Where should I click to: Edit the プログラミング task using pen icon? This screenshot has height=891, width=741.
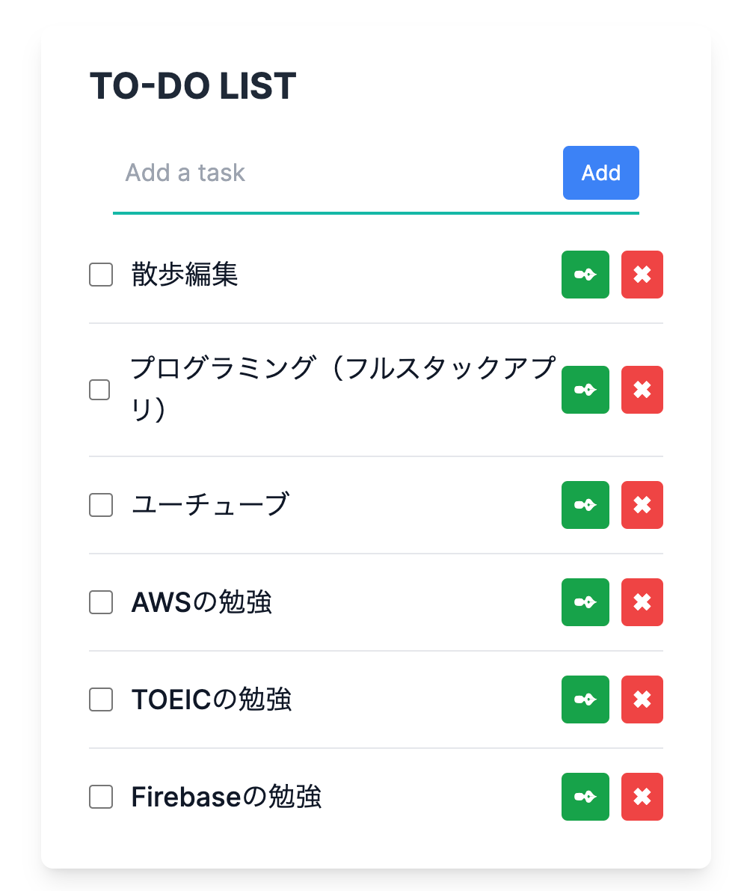585,390
